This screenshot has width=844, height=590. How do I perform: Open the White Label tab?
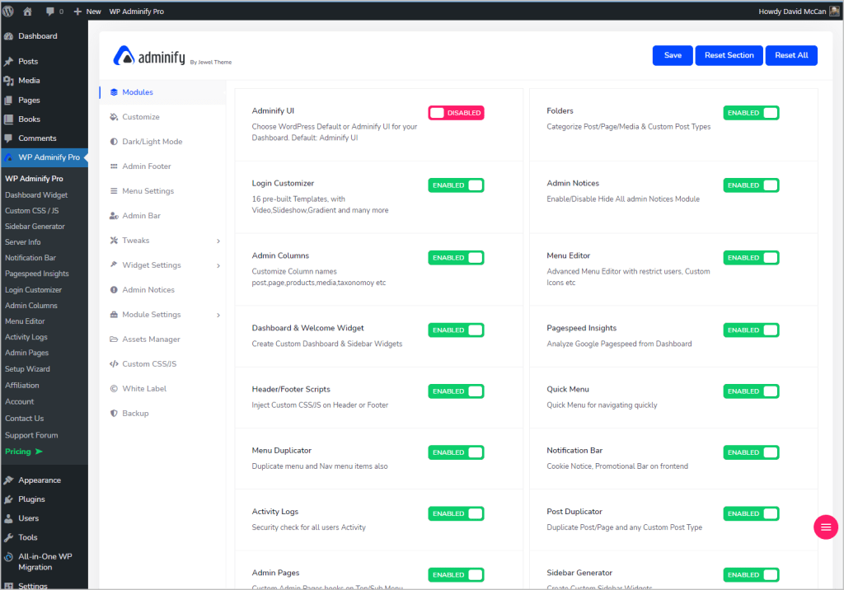coord(162,389)
